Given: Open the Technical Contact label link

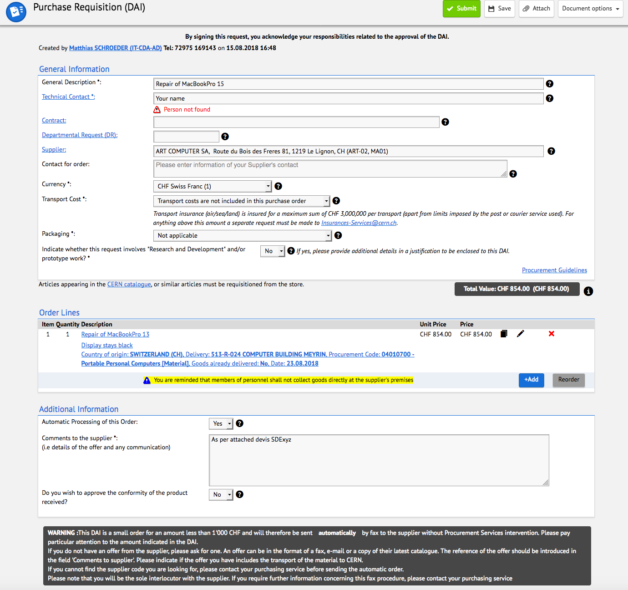Looking at the screenshot, I should click(68, 97).
